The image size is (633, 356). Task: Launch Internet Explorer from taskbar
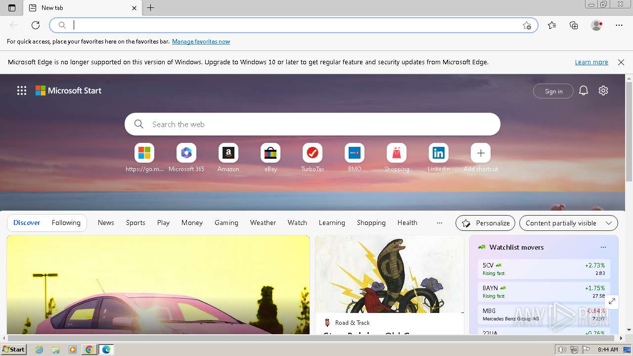[40, 350]
